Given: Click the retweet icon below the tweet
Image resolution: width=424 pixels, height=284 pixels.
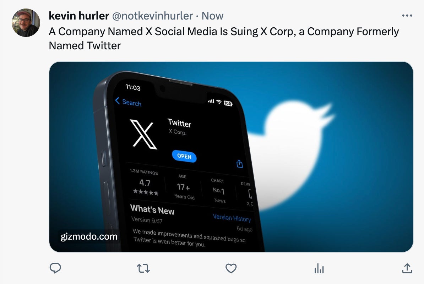Looking at the screenshot, I should click(143, 269).
